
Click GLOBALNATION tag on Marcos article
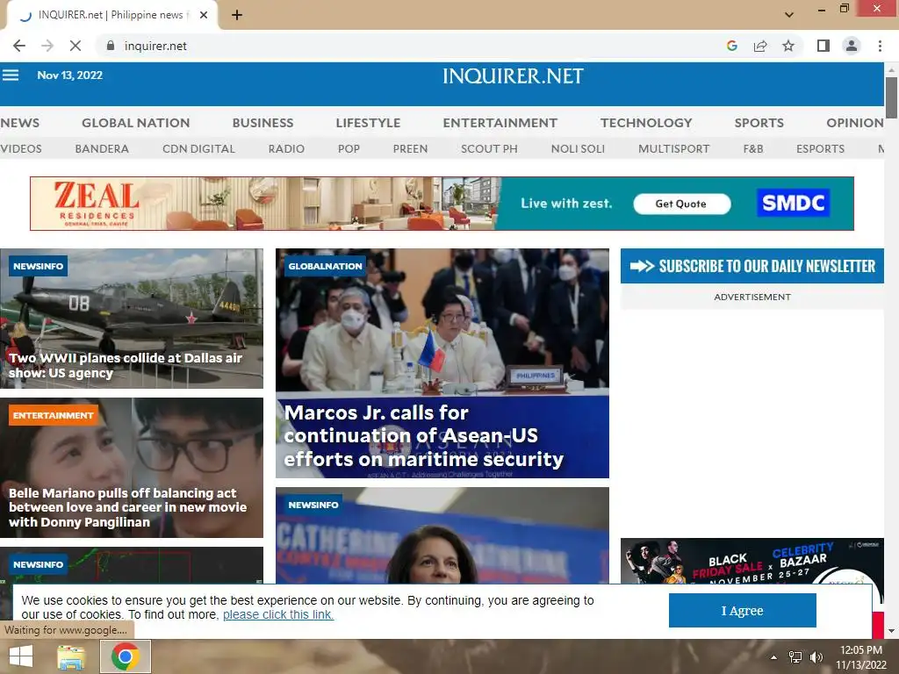[x=325, y=266]
